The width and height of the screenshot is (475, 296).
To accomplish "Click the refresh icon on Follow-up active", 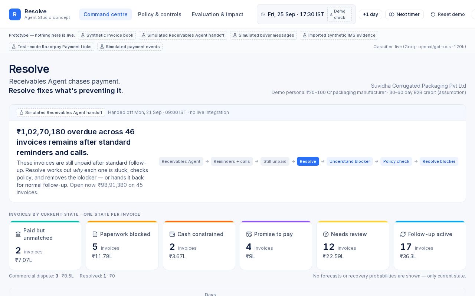I will [403, 234].
